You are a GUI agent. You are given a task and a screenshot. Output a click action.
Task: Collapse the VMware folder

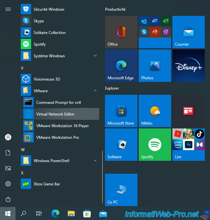click(x=95, y=91)
